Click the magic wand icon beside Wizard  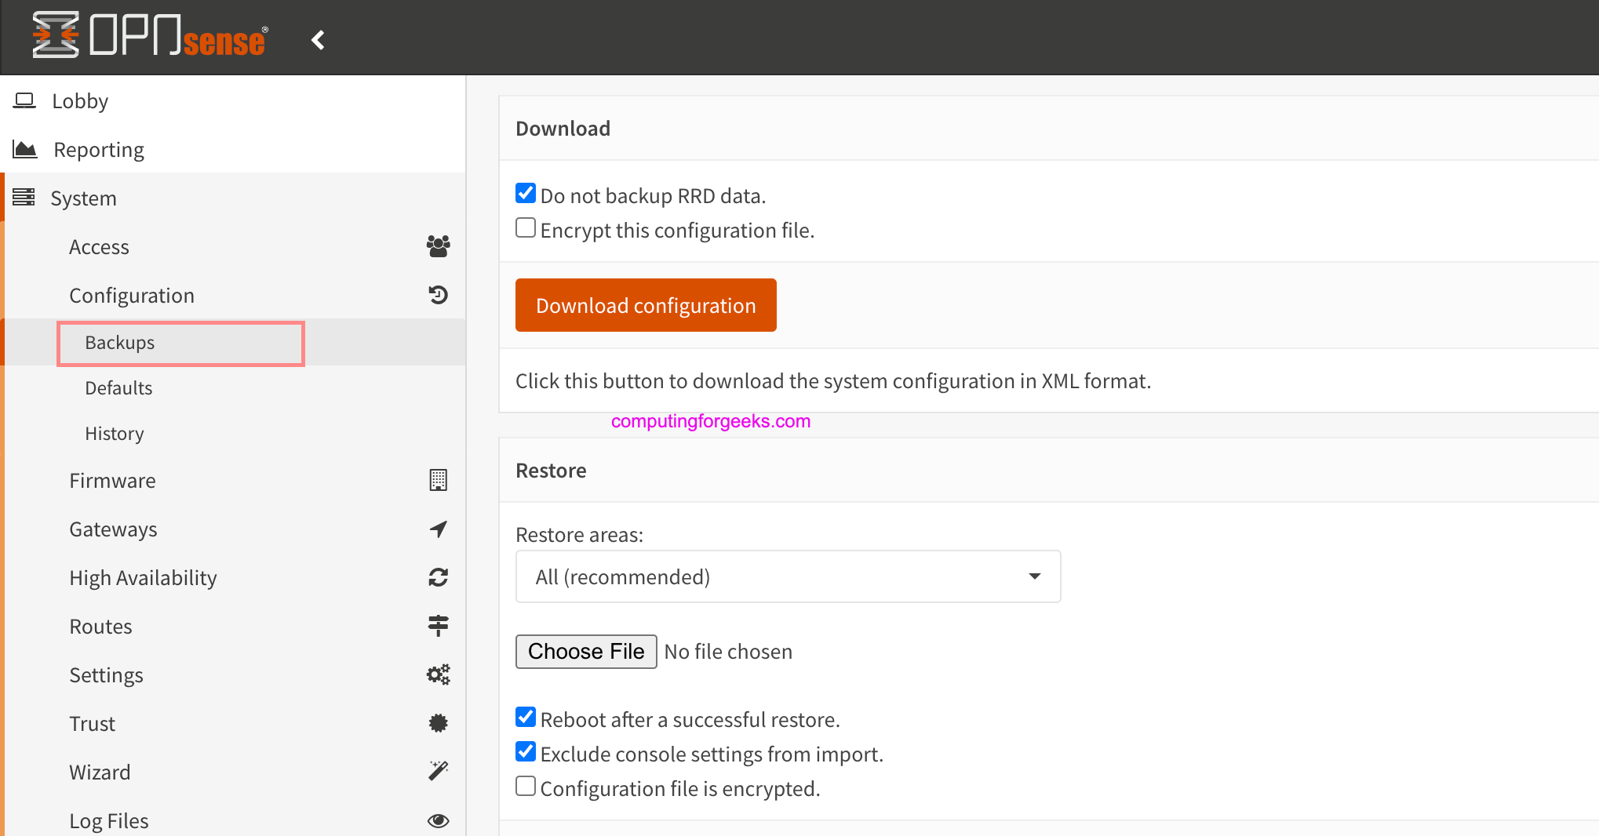click(x=438, y=771)
